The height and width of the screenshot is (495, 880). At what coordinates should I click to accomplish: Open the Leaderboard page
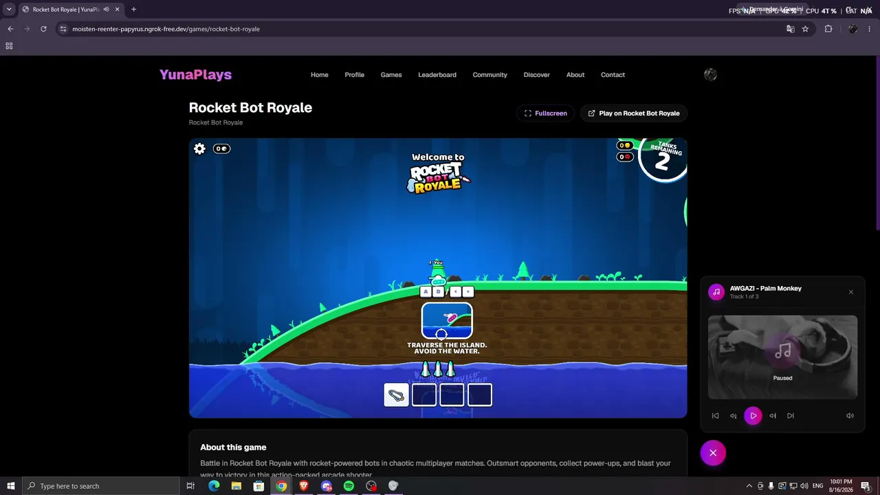pos(437,75)
